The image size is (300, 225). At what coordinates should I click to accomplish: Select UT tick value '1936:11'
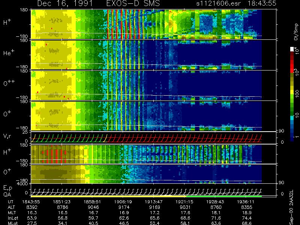pyautogui.click(x=246, y=202)
